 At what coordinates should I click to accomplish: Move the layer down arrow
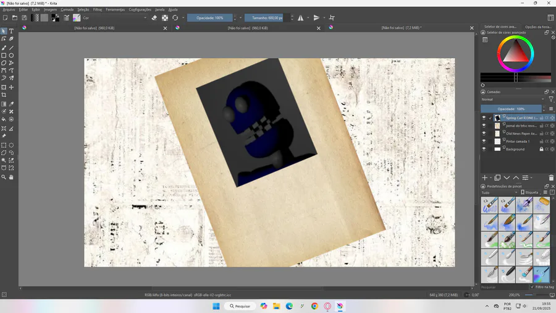coord(507,178)
